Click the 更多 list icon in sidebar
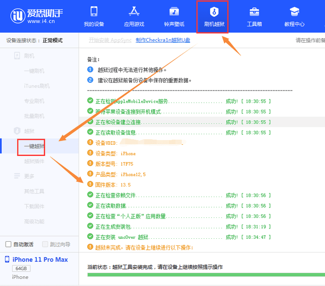325x286 pixels. pos(17,176)
